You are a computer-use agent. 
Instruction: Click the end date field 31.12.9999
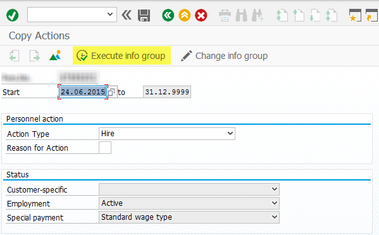coord(167,92)
